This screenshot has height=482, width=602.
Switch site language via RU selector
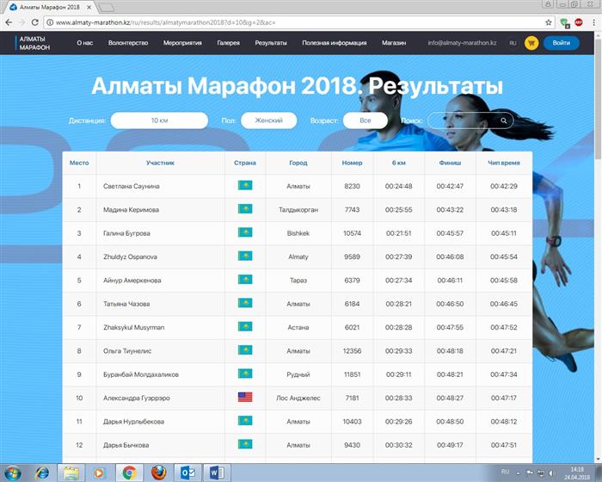pos(513,42)
